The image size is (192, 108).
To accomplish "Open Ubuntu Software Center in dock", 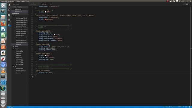I will 3,47.
